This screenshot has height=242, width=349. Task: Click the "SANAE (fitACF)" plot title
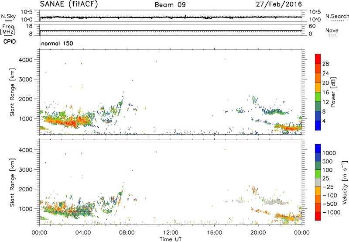[x=69, y=4]
